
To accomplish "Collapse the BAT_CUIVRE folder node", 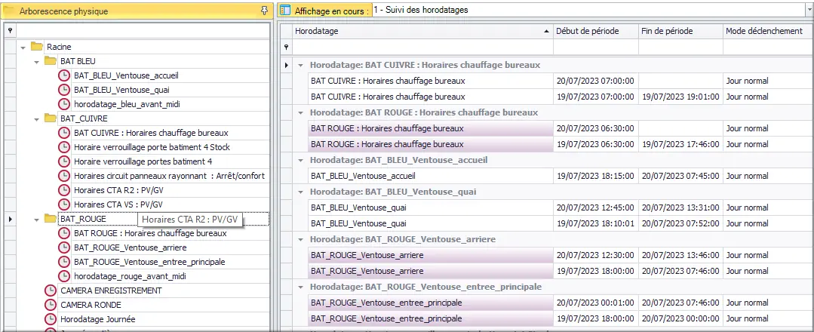I will point(37,119).
